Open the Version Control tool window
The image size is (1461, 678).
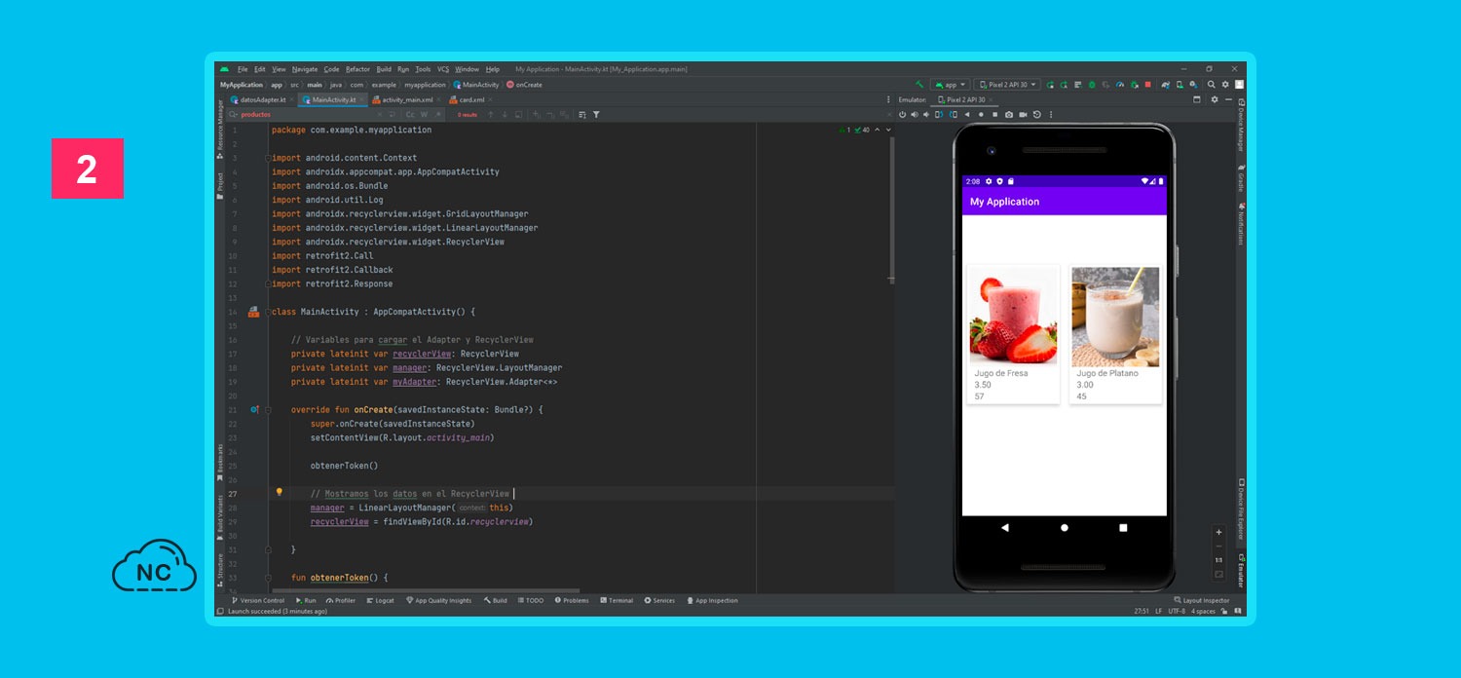pyautogui.click(x=258, y=600)
